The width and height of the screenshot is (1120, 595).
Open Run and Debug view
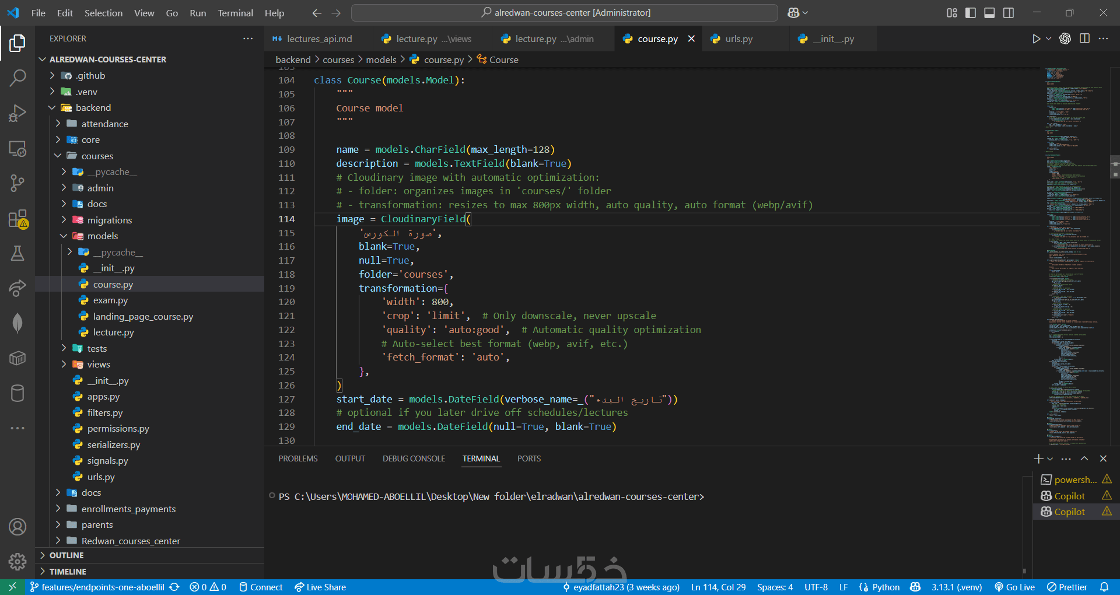(17, 113)
